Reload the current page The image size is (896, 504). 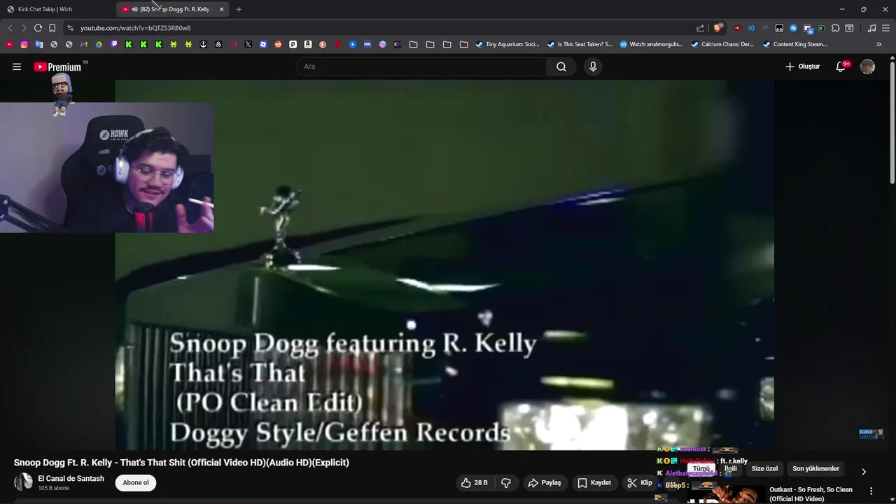point(38,28)
